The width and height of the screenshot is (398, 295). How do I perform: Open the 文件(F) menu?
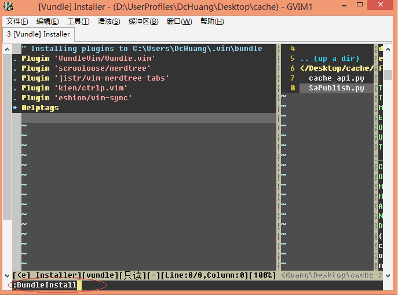click(17, 21)
